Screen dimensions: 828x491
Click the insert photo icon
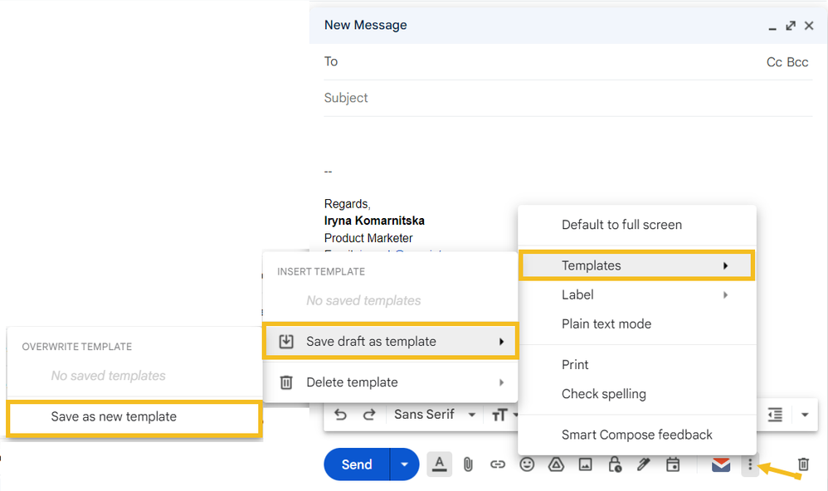585,464
